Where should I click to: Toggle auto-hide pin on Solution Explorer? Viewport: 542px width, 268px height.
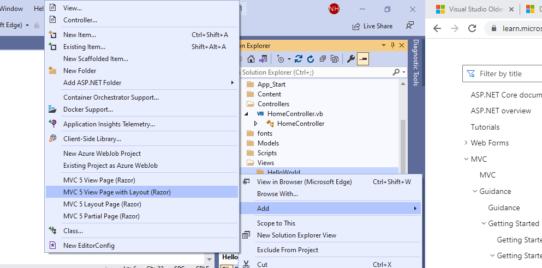[392, 46]
